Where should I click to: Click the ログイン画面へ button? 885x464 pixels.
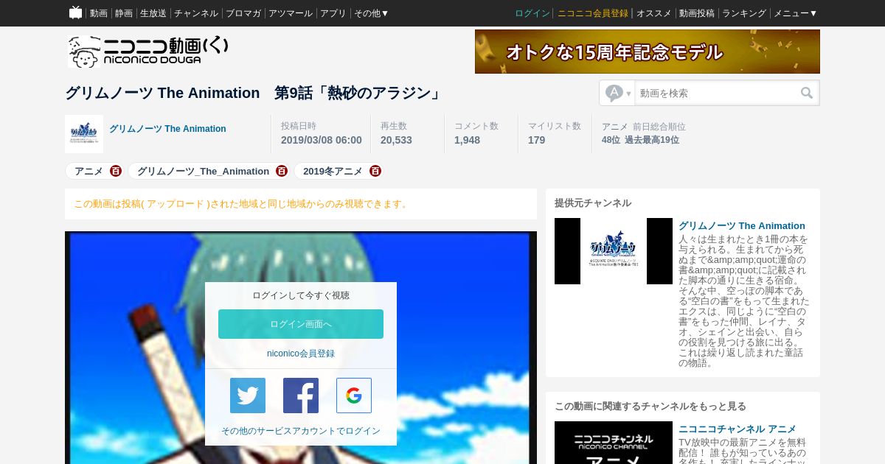301,324
